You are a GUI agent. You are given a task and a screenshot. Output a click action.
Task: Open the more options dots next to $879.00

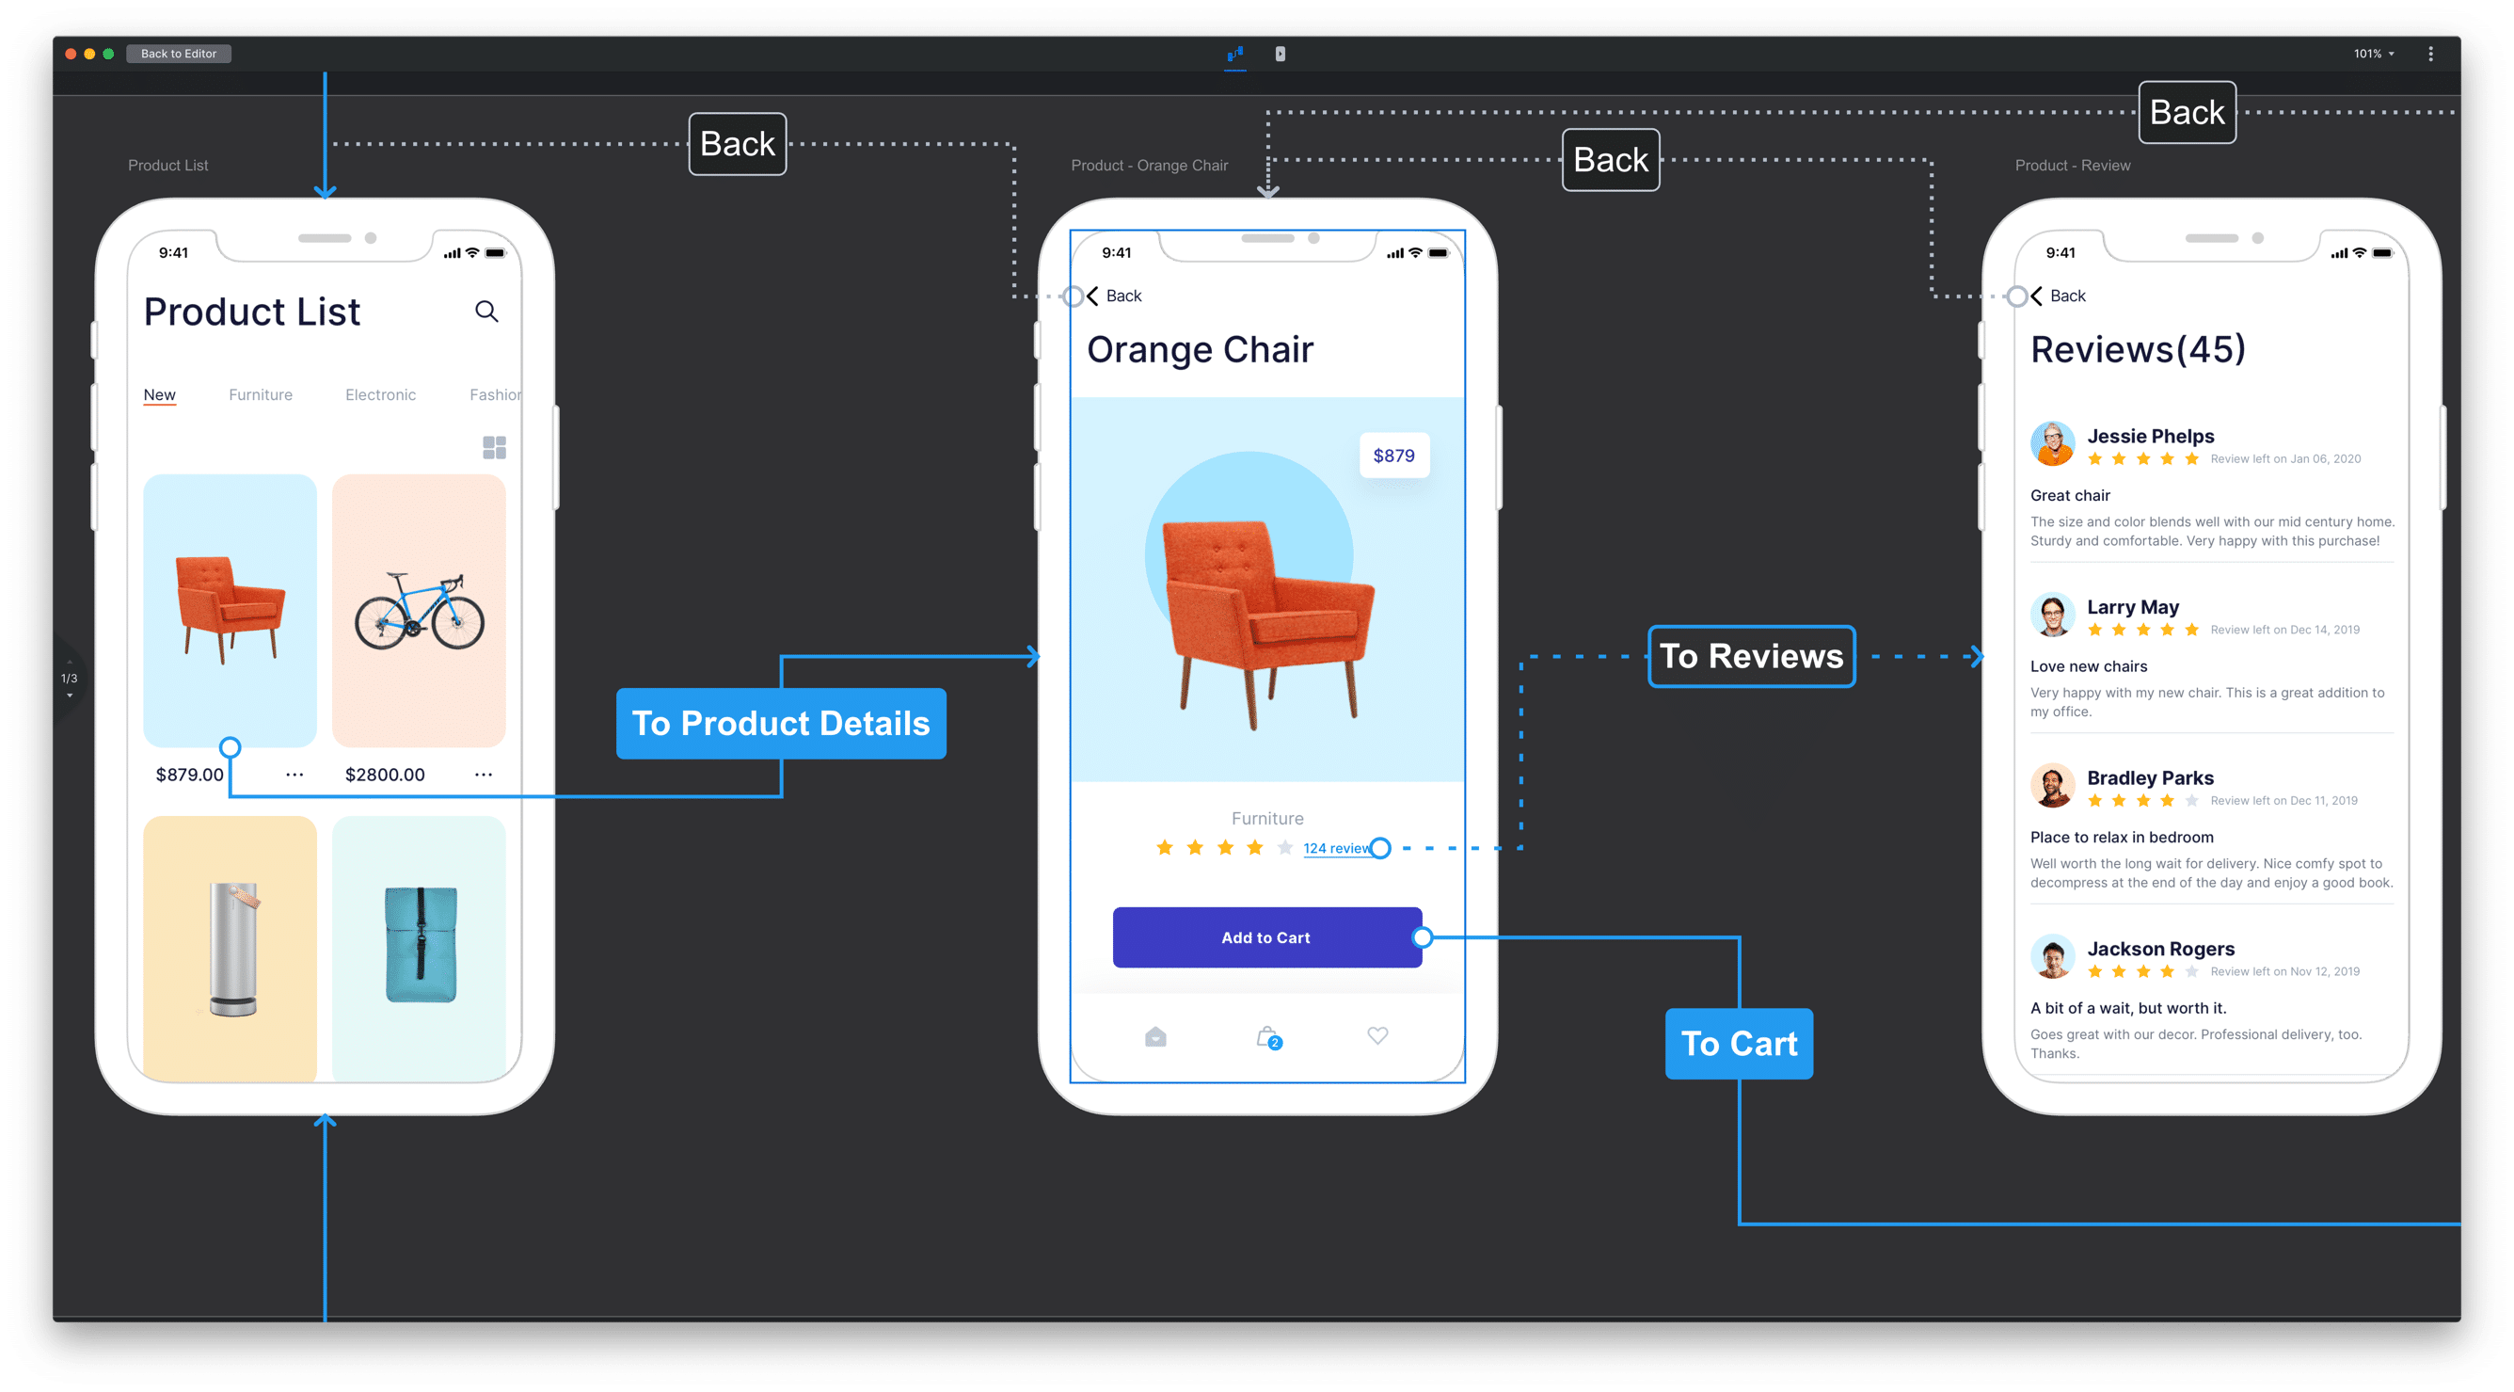click(294, 774)
